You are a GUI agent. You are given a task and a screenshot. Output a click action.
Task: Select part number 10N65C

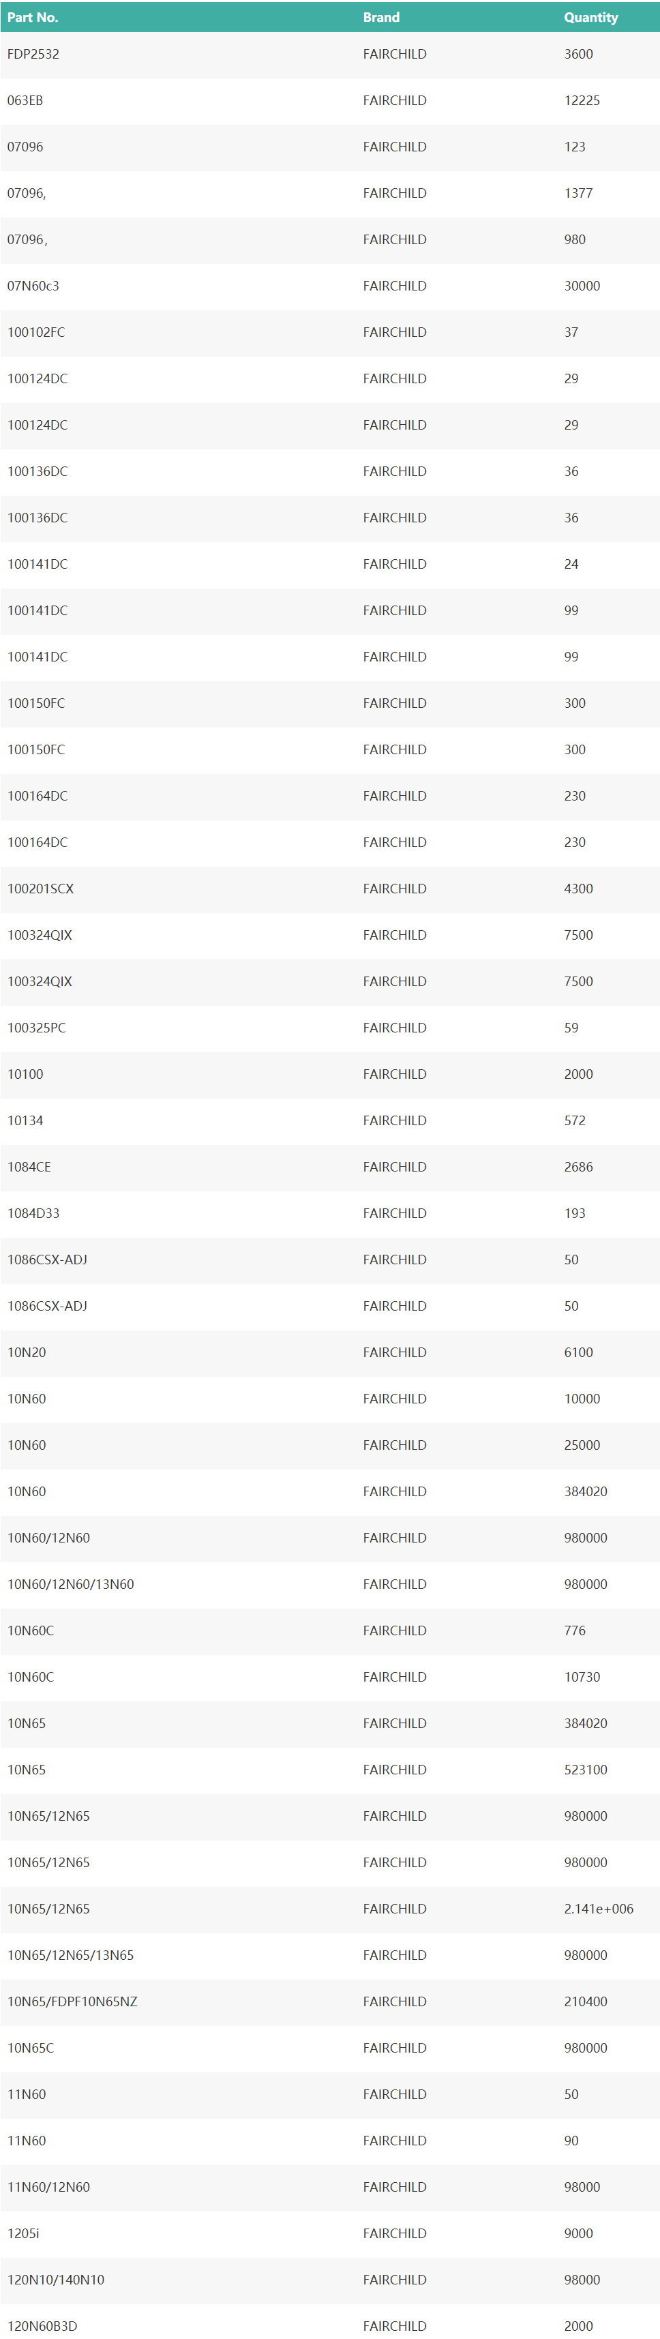(x=31, y=2048)
